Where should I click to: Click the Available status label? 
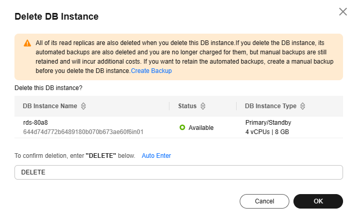(201, 128)
